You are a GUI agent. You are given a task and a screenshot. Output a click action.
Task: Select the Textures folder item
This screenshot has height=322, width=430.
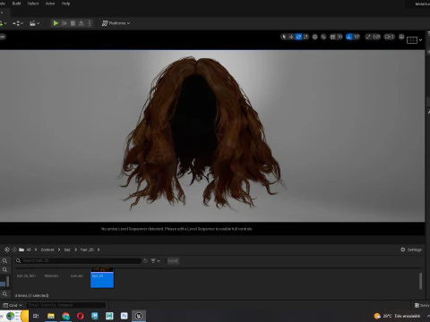(77, 275)
